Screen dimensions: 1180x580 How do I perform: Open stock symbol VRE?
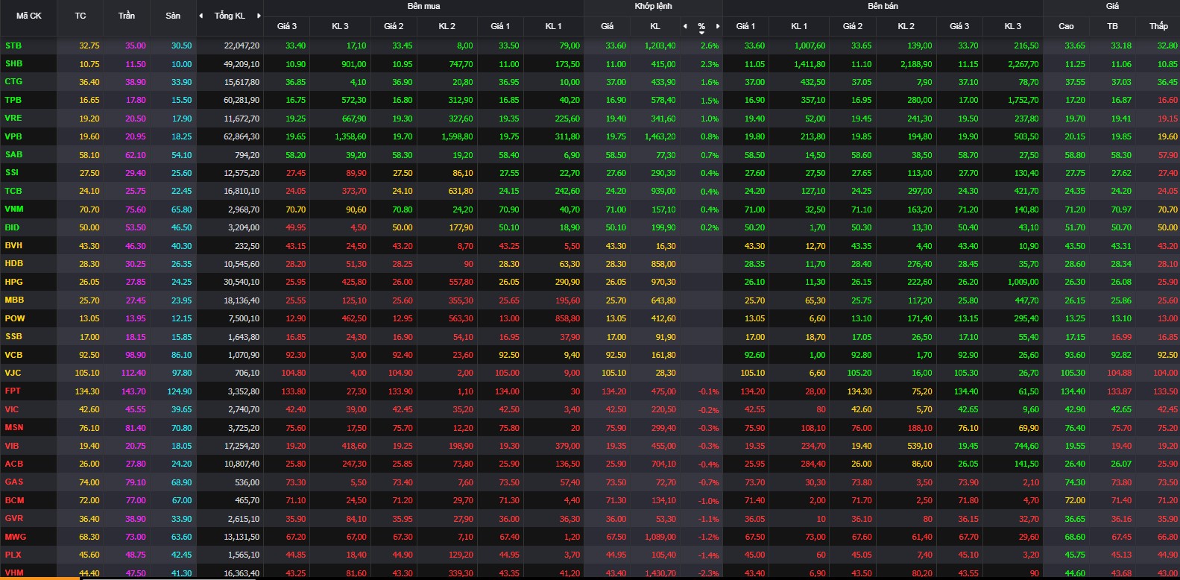pyautogui.click(x=13, y=118)
